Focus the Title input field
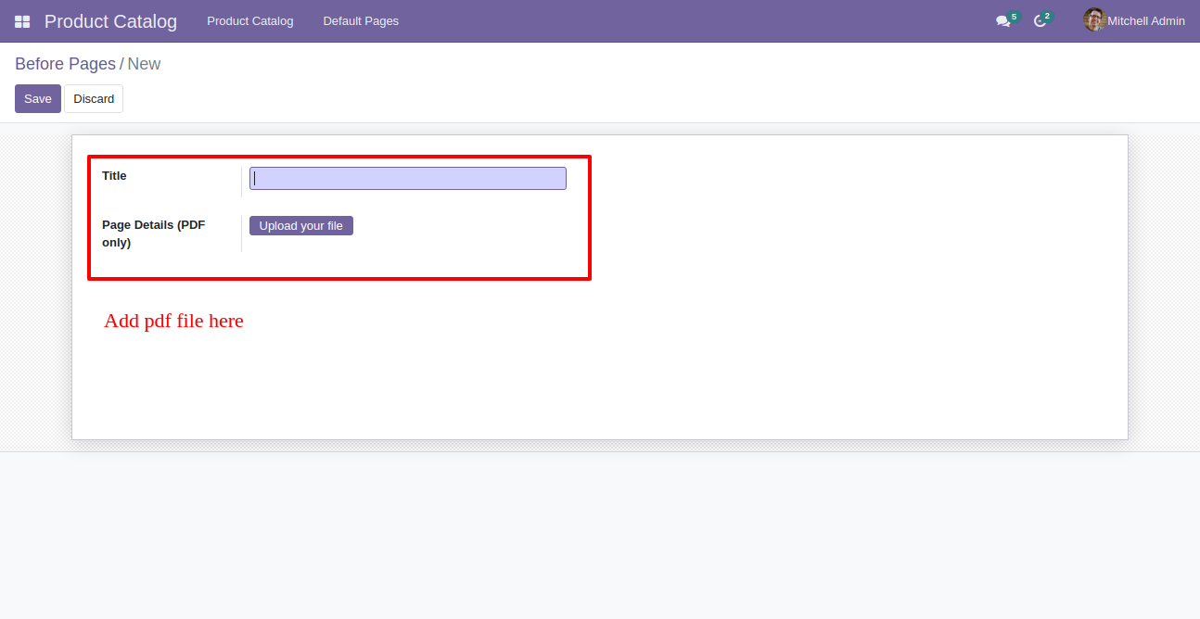Viewport: 1200px width, 619px height. 408,179
